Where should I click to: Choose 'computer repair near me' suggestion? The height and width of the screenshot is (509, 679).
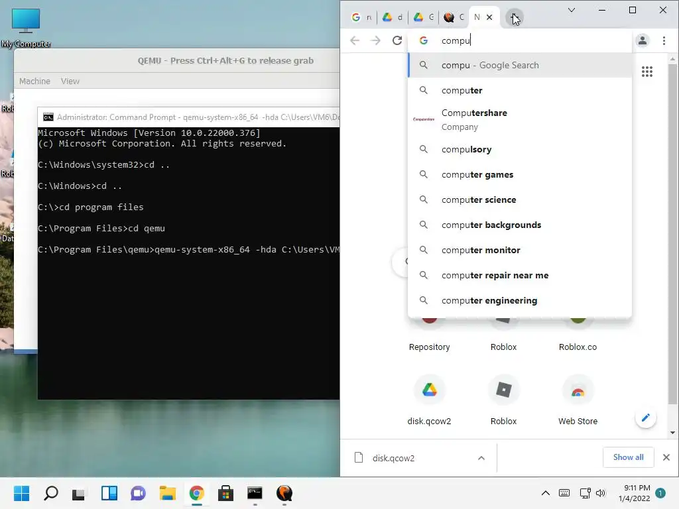click(x=520, y=275)
